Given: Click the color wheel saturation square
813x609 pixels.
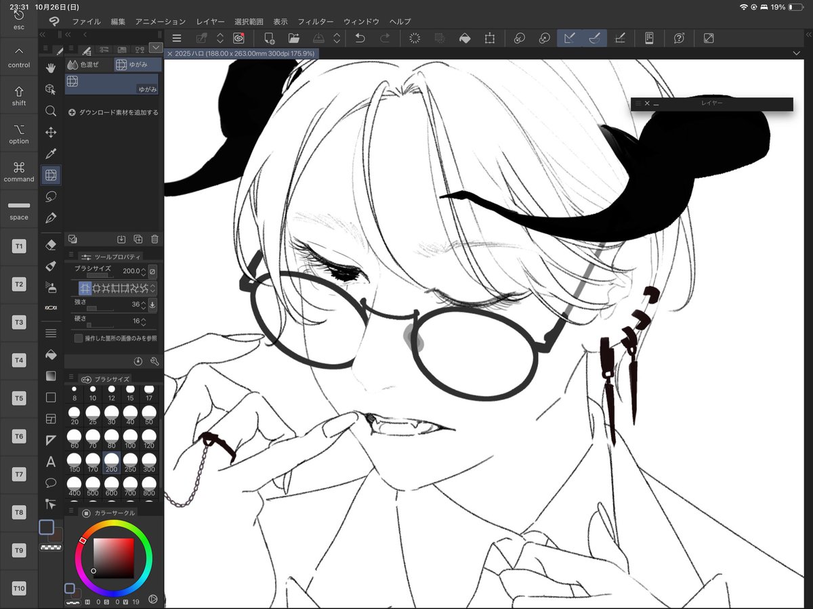Looking at the screenshot, I should tap(113, 559).
